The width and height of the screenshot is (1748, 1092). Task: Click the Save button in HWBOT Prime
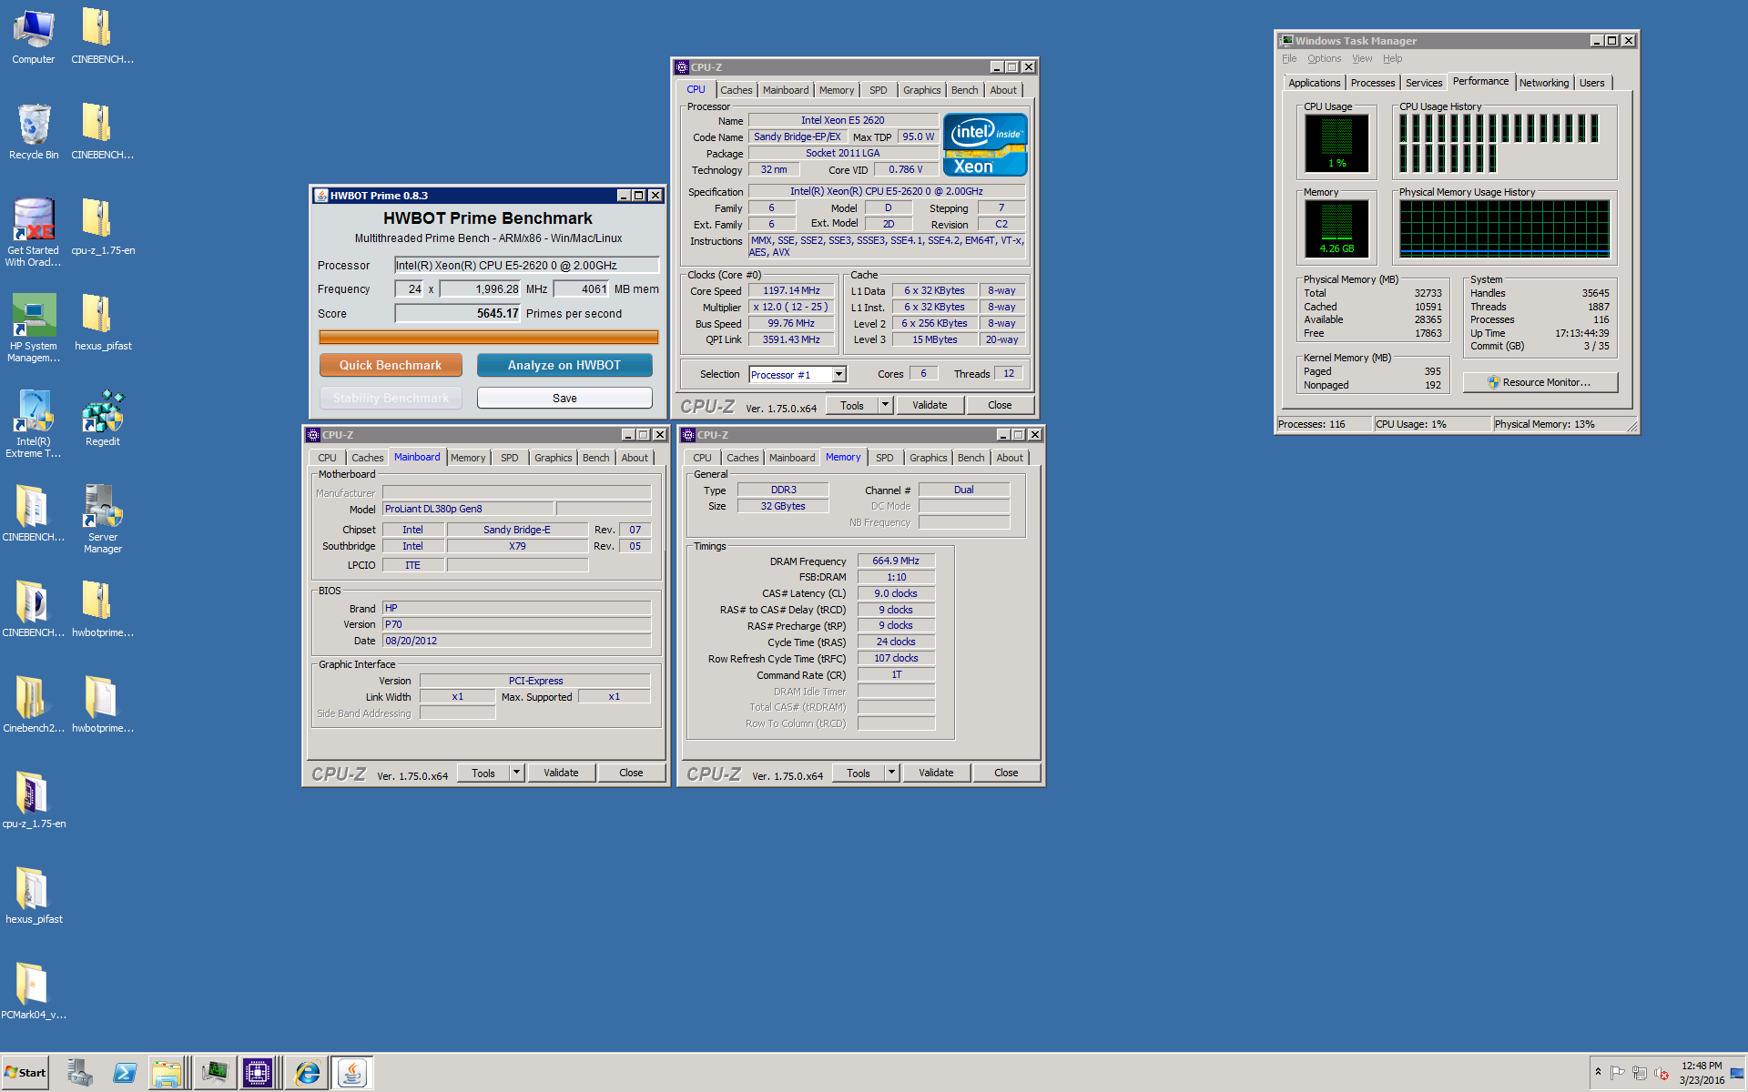[564, 398]
